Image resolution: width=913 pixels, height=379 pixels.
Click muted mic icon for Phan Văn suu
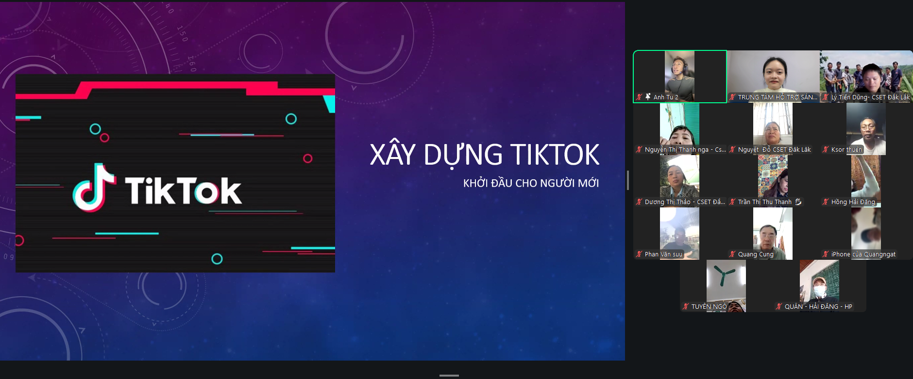tap(639, 254)
